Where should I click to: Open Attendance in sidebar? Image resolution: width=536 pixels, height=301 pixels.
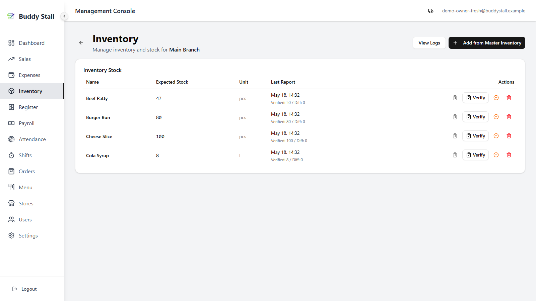point(32,139)
